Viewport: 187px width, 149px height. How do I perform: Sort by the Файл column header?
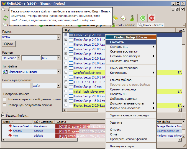point(119,30)
